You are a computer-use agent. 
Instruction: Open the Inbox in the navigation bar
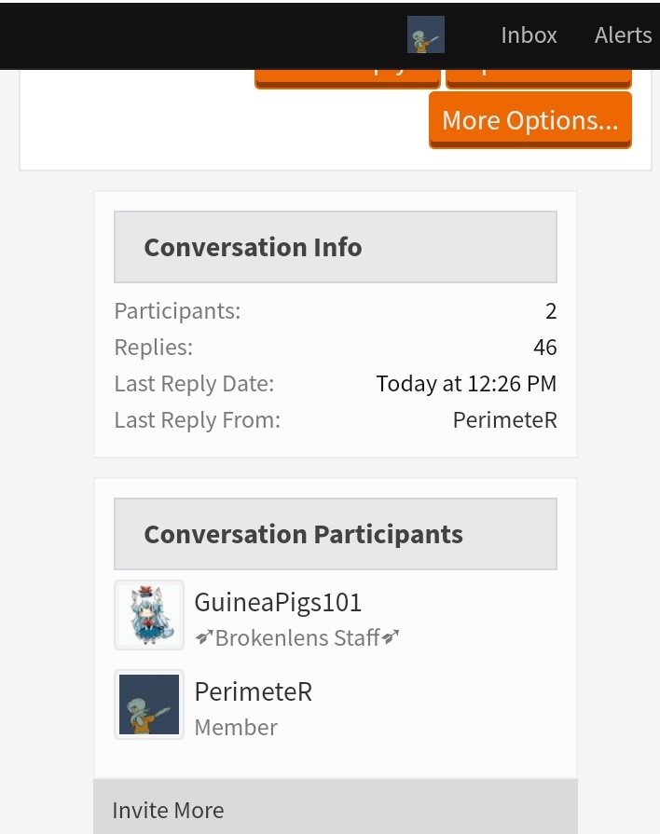tap(529, 35)
